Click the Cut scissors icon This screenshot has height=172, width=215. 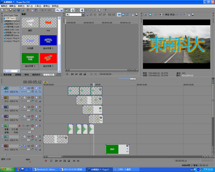pos(28,10)
